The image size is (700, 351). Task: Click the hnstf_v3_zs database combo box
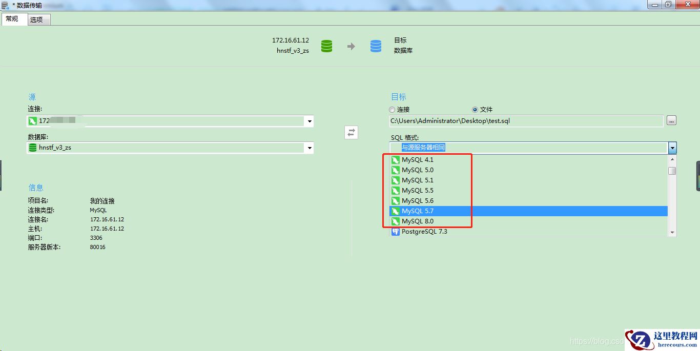pos(170,148)
